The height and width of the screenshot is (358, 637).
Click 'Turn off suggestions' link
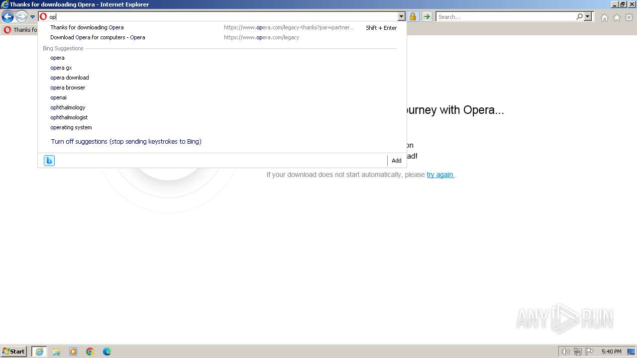click(126, 142)
